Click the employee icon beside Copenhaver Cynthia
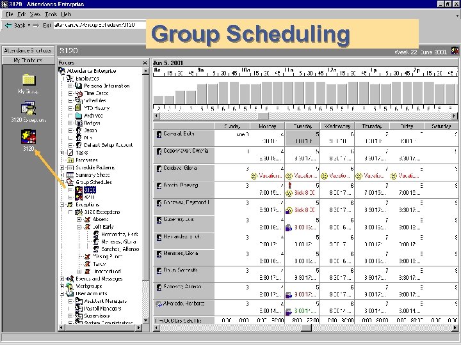 coord(159,151)
